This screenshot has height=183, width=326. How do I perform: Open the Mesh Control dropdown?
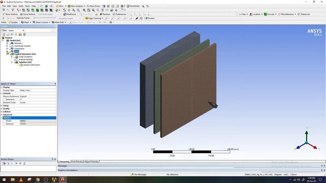tap(41, 22)
